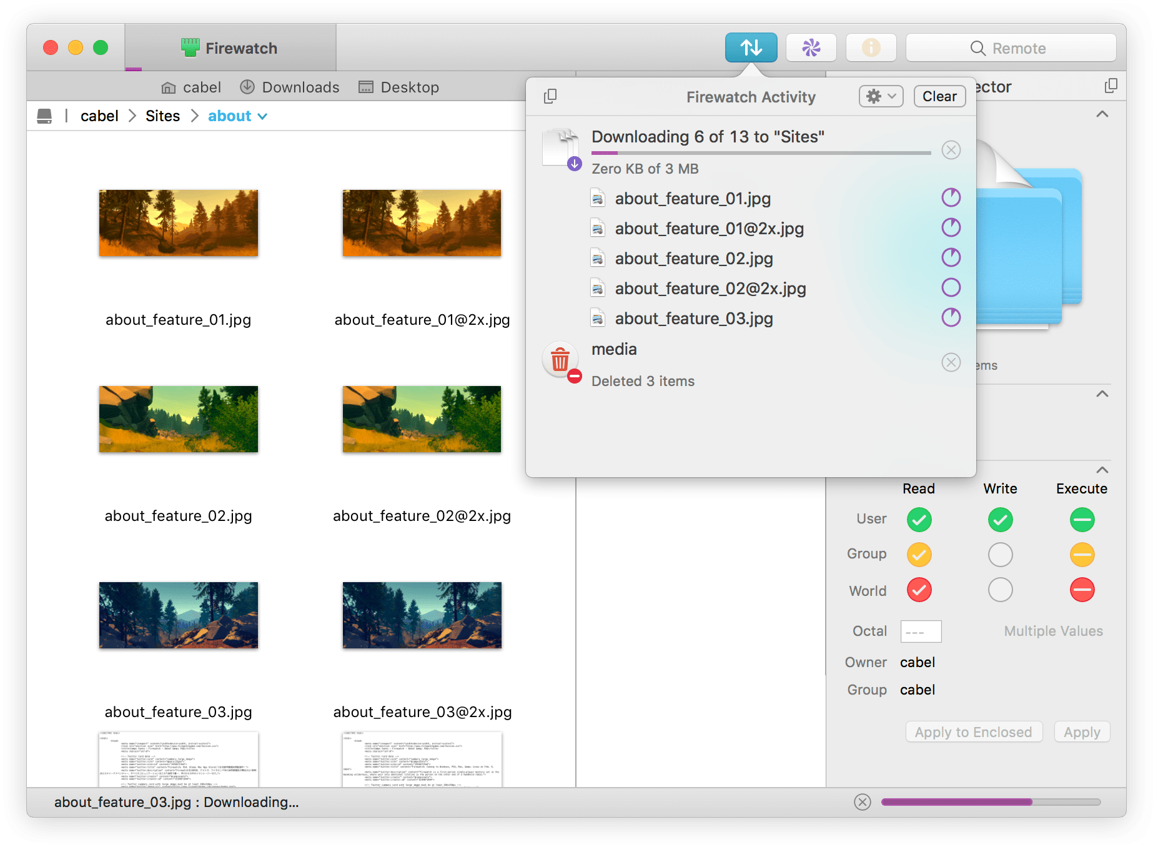The image size is (1153, 847).
Task: Collapse the permissions section chevron
Action: pos(1102,470)
